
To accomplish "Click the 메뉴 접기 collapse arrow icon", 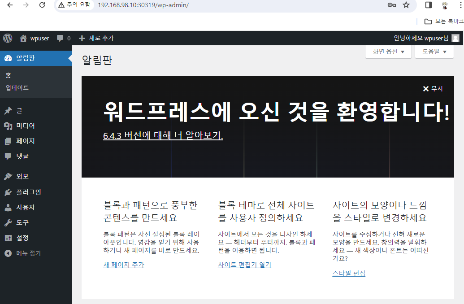I will [8, 253].
